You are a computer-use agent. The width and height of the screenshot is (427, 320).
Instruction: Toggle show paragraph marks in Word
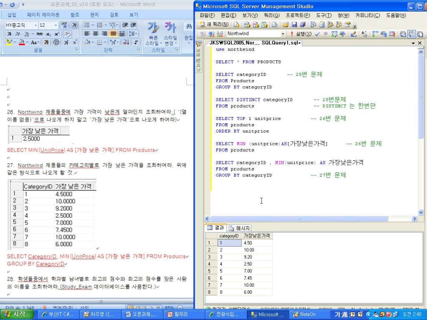pyautogui.click(x=136, y=42)
